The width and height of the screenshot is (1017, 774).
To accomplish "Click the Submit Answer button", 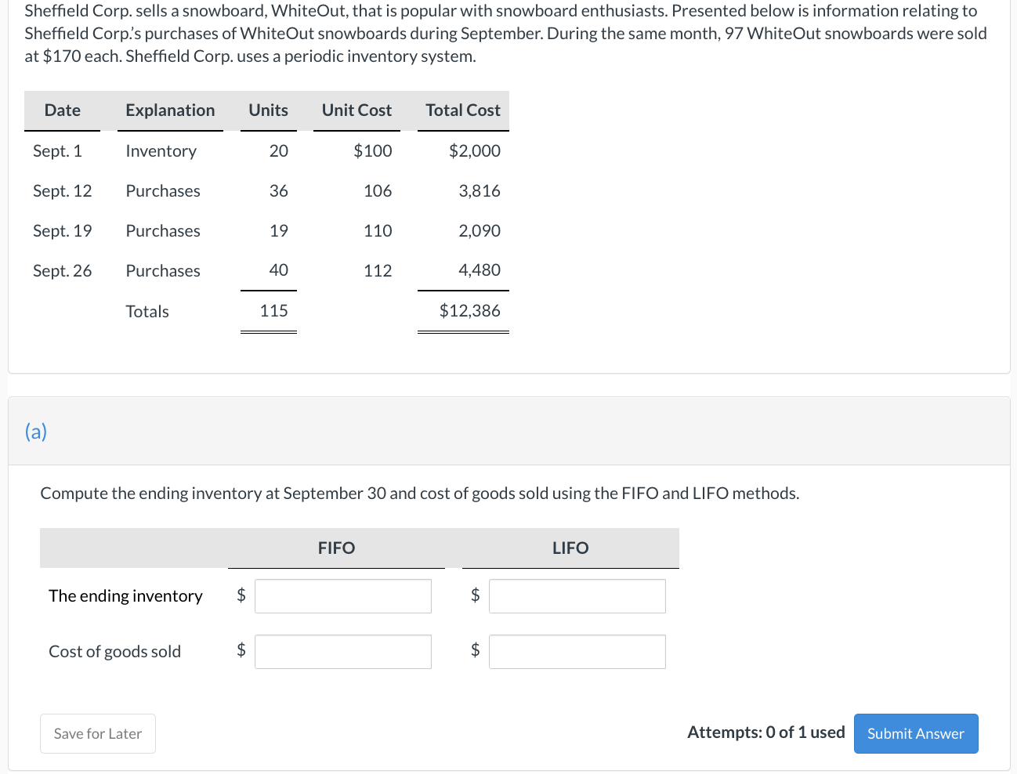I will point(916,733).
